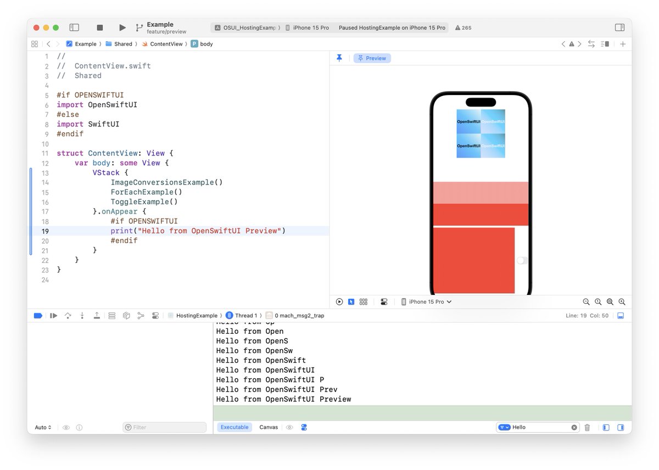Screen dimensions: 659x470
Task: Open the code review arrows button
Action: pyautogui.click(x=591, y=44)
